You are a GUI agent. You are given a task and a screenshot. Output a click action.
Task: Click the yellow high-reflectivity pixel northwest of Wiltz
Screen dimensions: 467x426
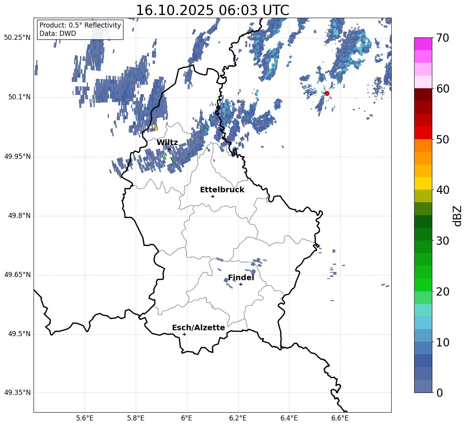click(x=155, y=128)
